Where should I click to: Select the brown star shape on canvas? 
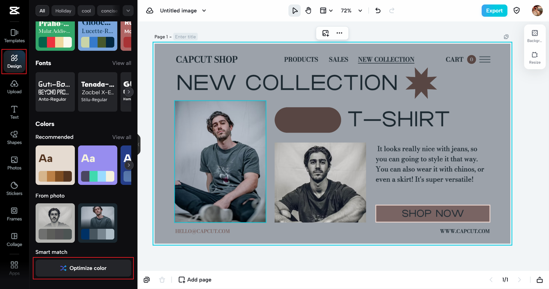click(421, 83)
